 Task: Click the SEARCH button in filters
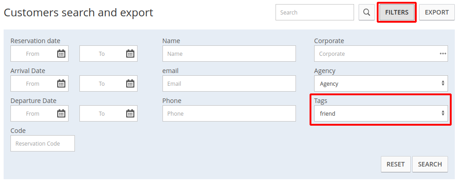pos(430,164)
